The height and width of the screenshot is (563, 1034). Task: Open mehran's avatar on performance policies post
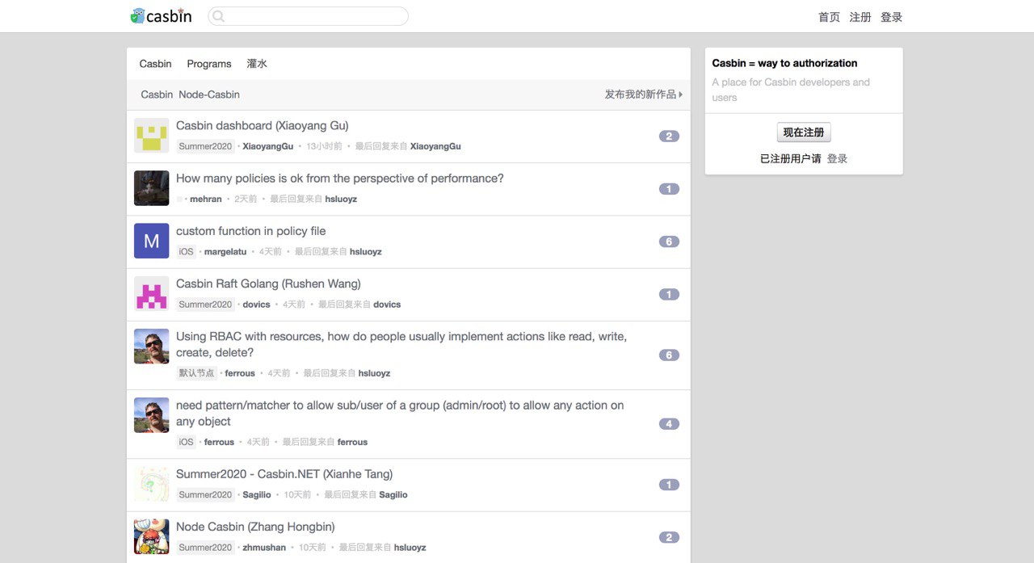[x=151, y=188]
